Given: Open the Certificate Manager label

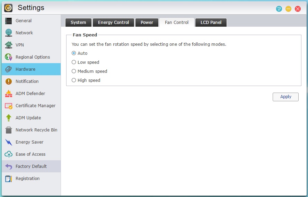Looking at the screenshot, I should [x=36, y=106].
